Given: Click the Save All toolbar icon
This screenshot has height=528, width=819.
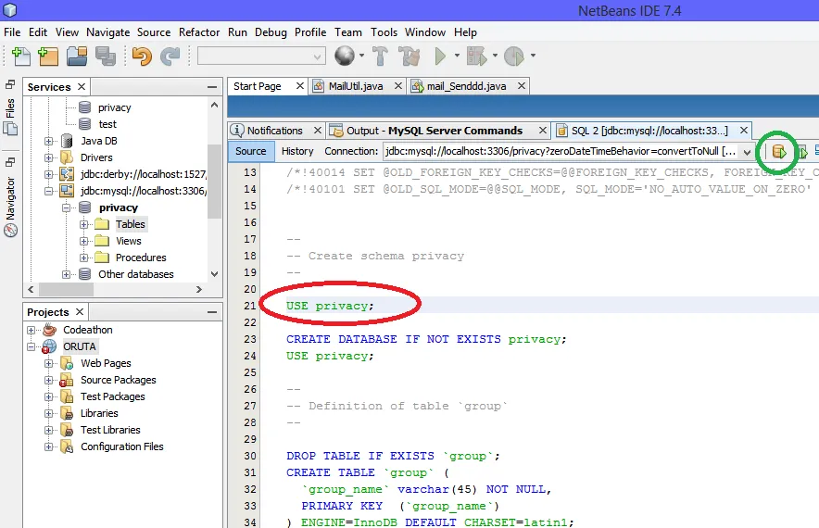Looking at the screenshot, I should [106, 56].
